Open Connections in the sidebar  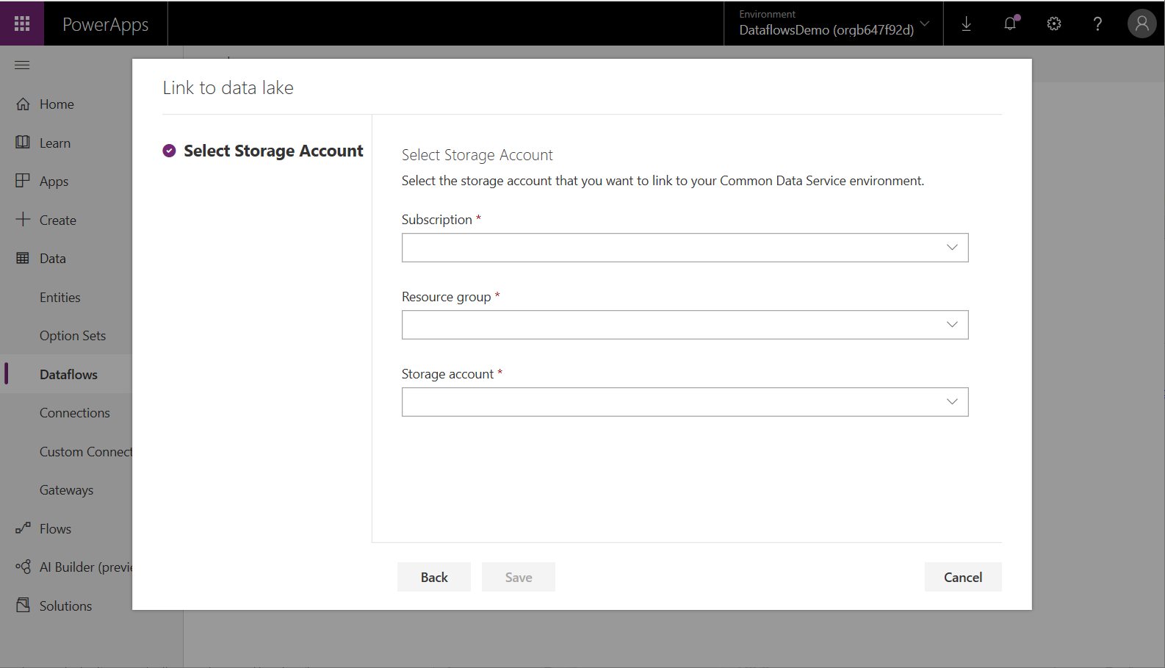point(75,413)
